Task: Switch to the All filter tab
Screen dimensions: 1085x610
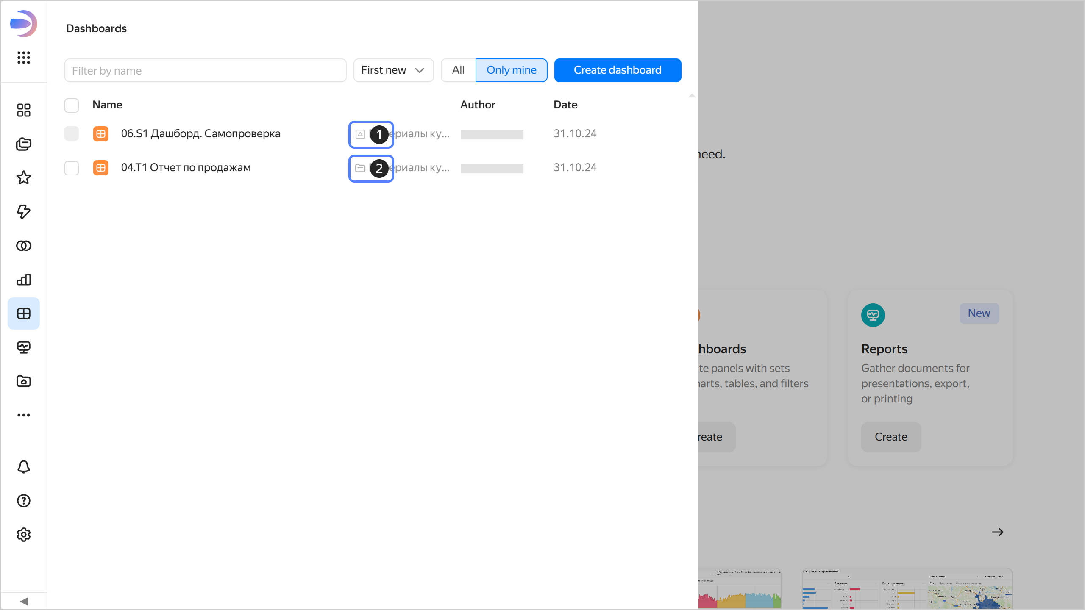Action: [458, 70]
